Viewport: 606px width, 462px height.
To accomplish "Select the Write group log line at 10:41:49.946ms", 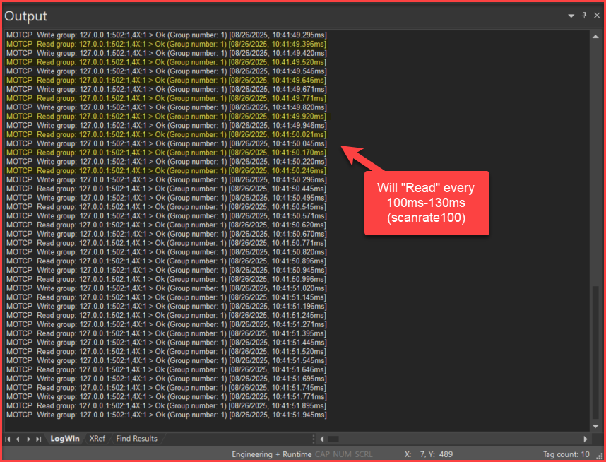I will click(167, 125).
